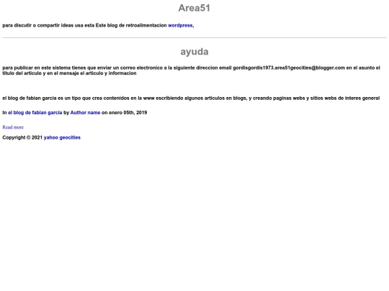The image size is (389, 291).
Task: Click the gordisgordis1973.area51geocities@blogger.com email address
Action: (x=289, y=68)
